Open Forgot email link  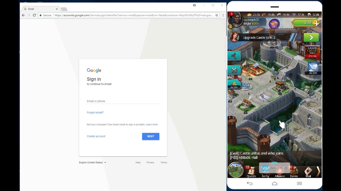(x=95, y=112)
